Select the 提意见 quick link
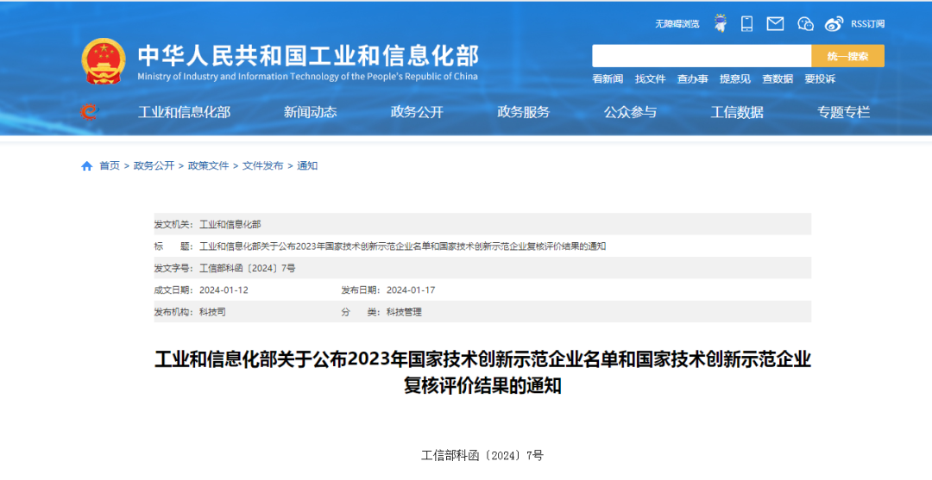Image resolution: width=932 pixels, height=480 pixels. tap(735, 79)
